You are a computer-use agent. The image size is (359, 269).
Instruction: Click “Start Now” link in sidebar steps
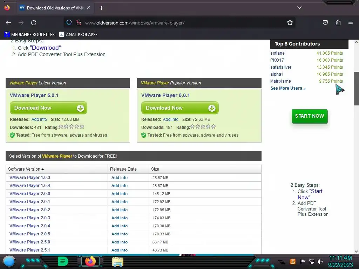click(310, 194)
